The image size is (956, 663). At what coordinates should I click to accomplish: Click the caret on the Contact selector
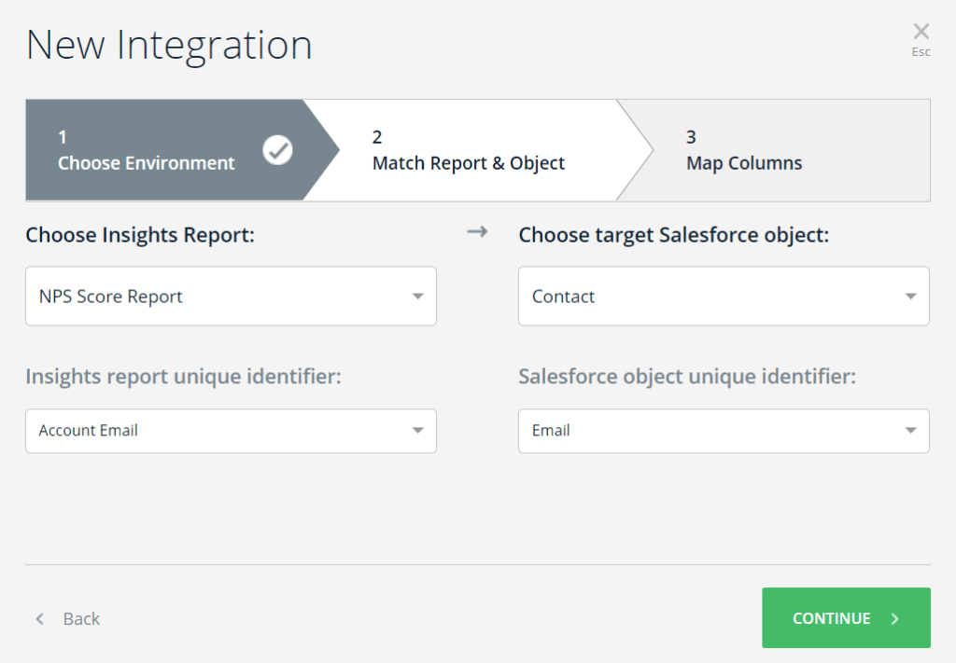pos(910,297)
